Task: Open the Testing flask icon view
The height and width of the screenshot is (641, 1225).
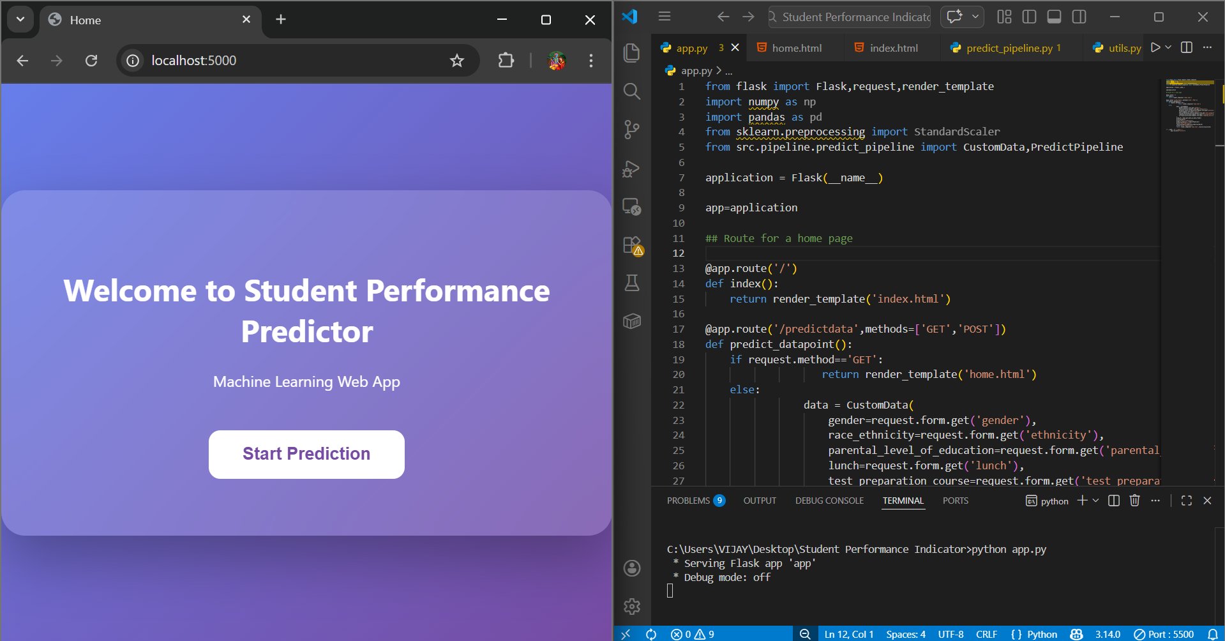Action: click(x=631, y=283)
